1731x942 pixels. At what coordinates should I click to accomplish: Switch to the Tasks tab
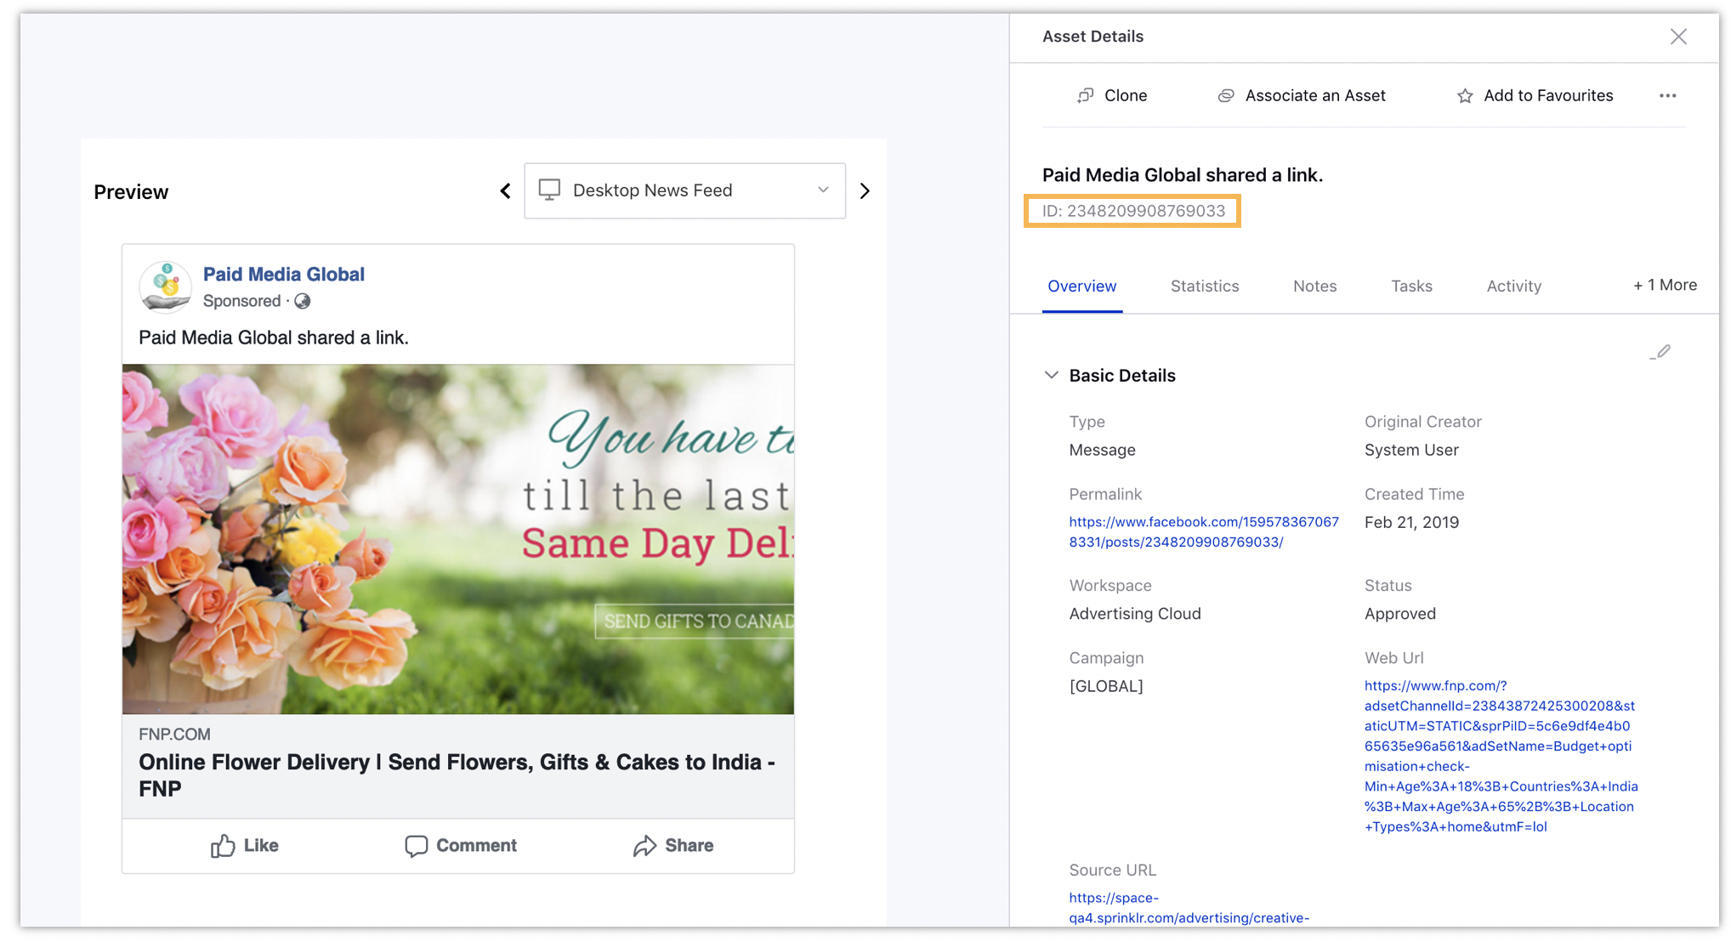[1411, 286]
